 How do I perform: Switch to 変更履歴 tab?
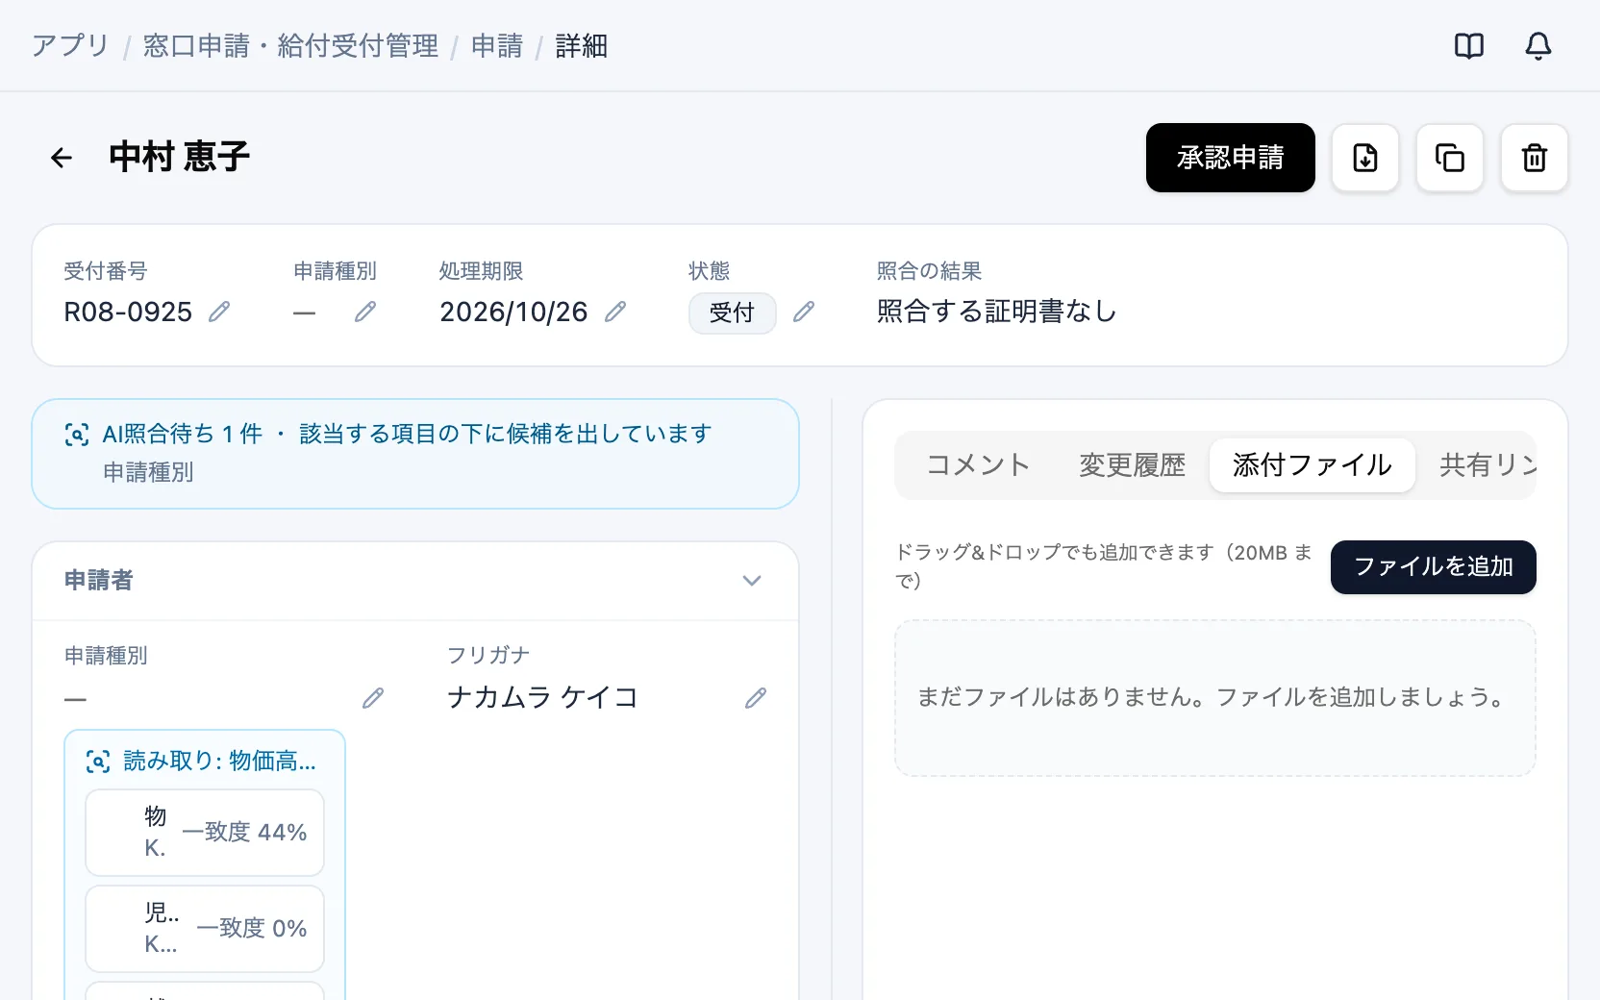(x=1132, y=465)
